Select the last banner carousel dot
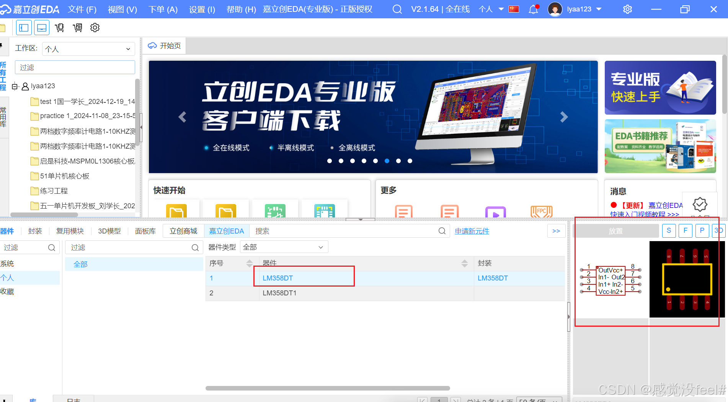The height and width of the screenshot is (402, 728). [x=410, y=161]
